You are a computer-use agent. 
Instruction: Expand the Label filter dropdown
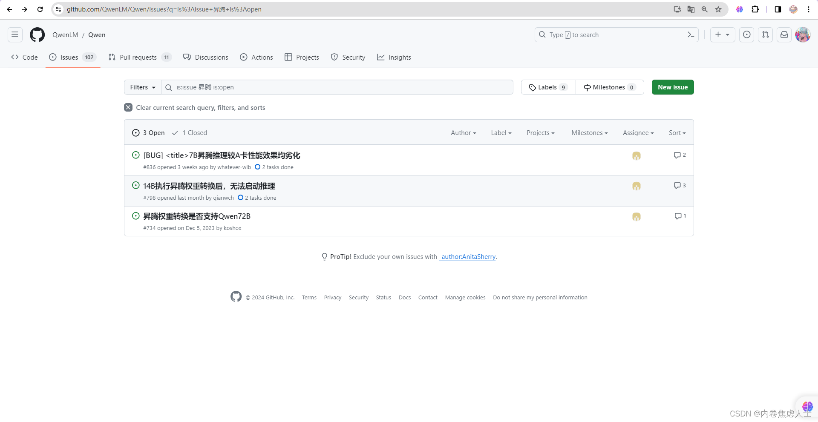tap(501, 133)
